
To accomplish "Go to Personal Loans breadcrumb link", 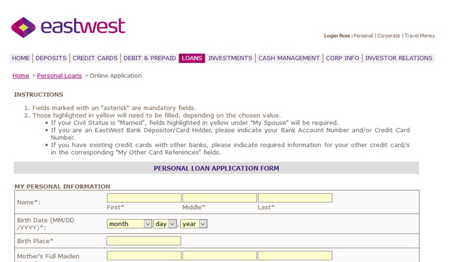I will [x=59, y=76].
